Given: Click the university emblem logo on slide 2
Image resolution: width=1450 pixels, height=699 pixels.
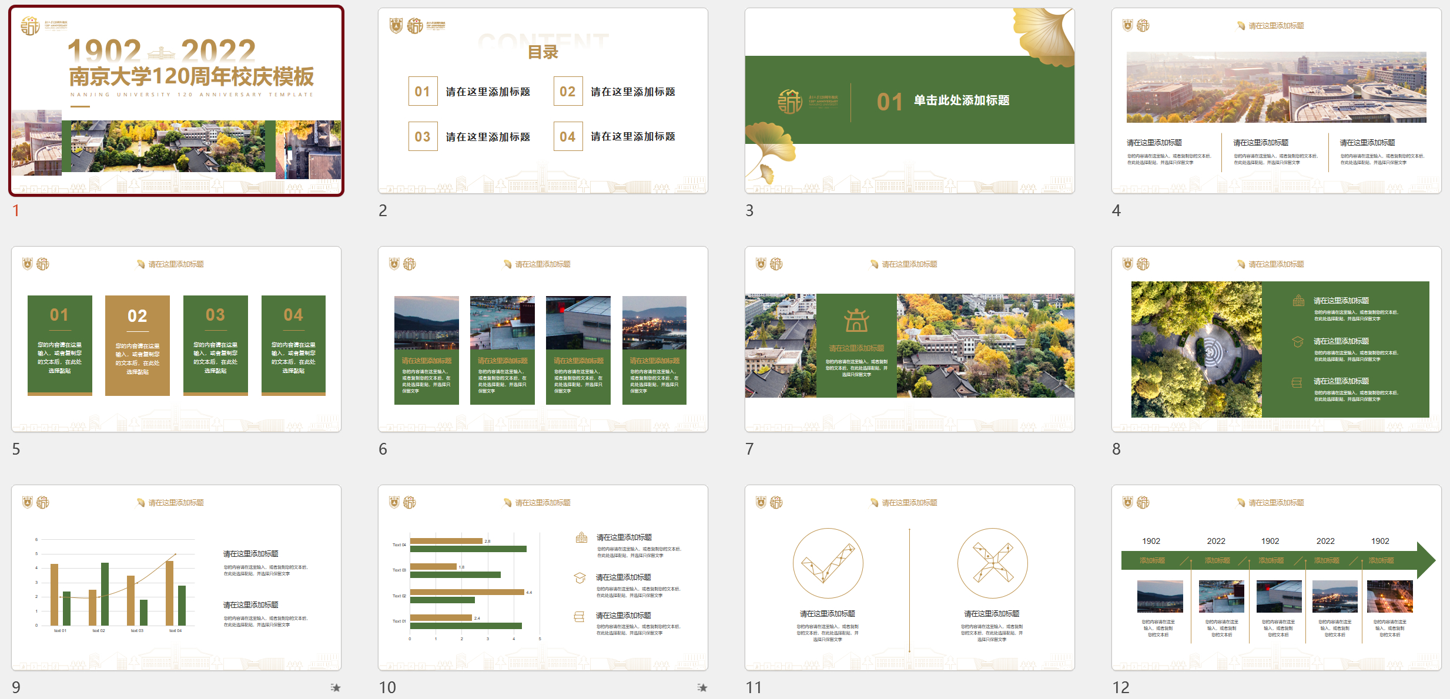Looking at the screenshot, I should tap(397, 26).
